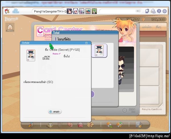Close the Details dialog
This screenshot has width=171, height=139.
pos(86,43)
